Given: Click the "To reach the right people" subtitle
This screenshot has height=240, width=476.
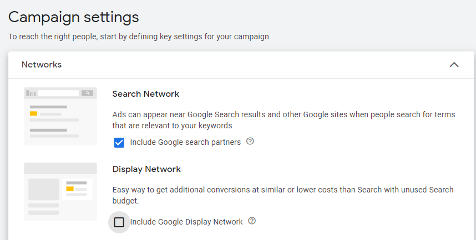Looking at the screenshot, I should (x=138, y=37).
